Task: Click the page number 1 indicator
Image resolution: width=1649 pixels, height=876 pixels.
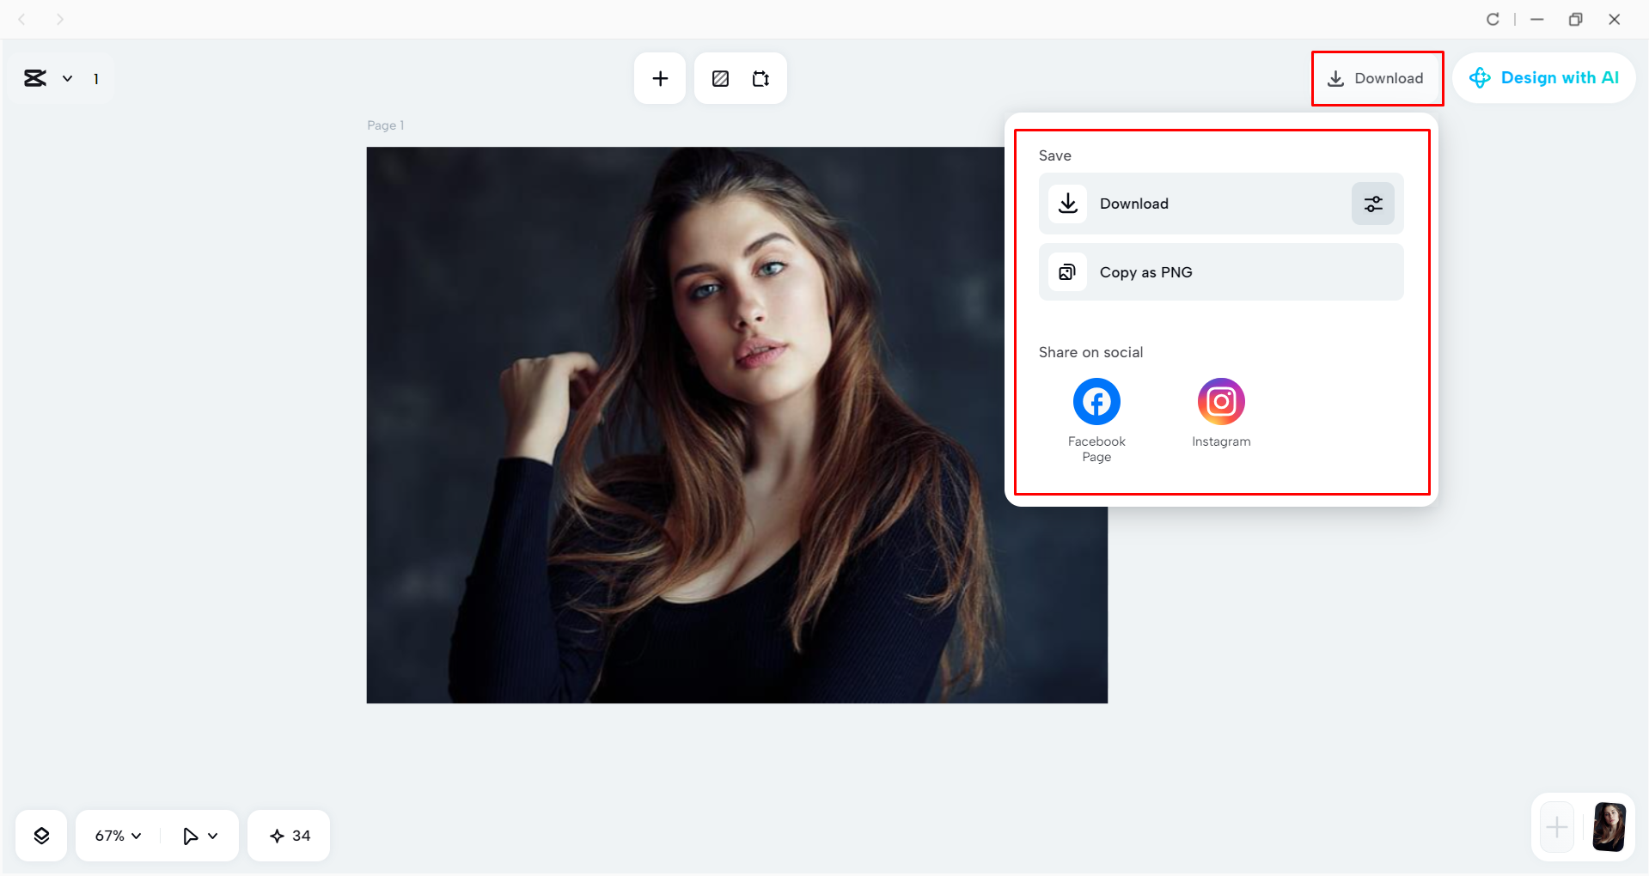Action: [96, 79]
